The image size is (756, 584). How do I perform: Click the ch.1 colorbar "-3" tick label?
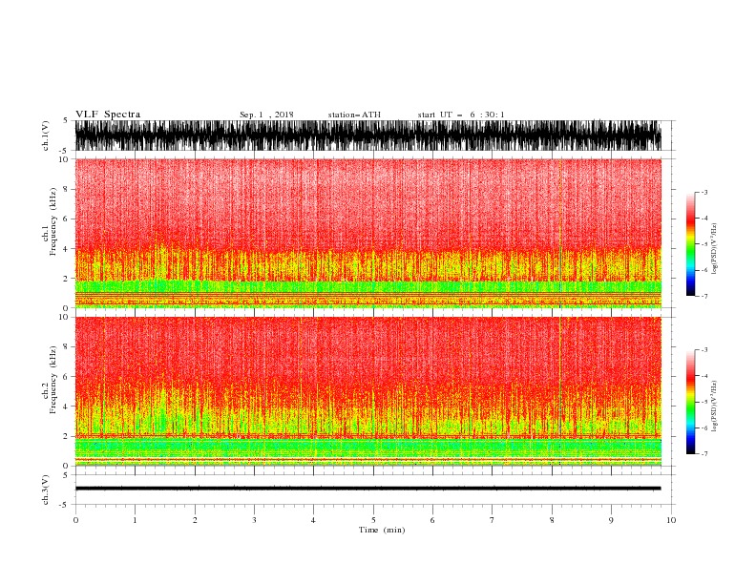pyautogui.click(x=703, y=192)
